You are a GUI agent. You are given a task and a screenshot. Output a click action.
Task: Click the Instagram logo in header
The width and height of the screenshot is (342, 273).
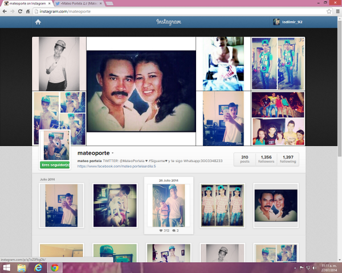coord(169,22)
